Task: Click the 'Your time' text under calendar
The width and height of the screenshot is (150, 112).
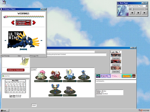Action: [x=15, y=95]
